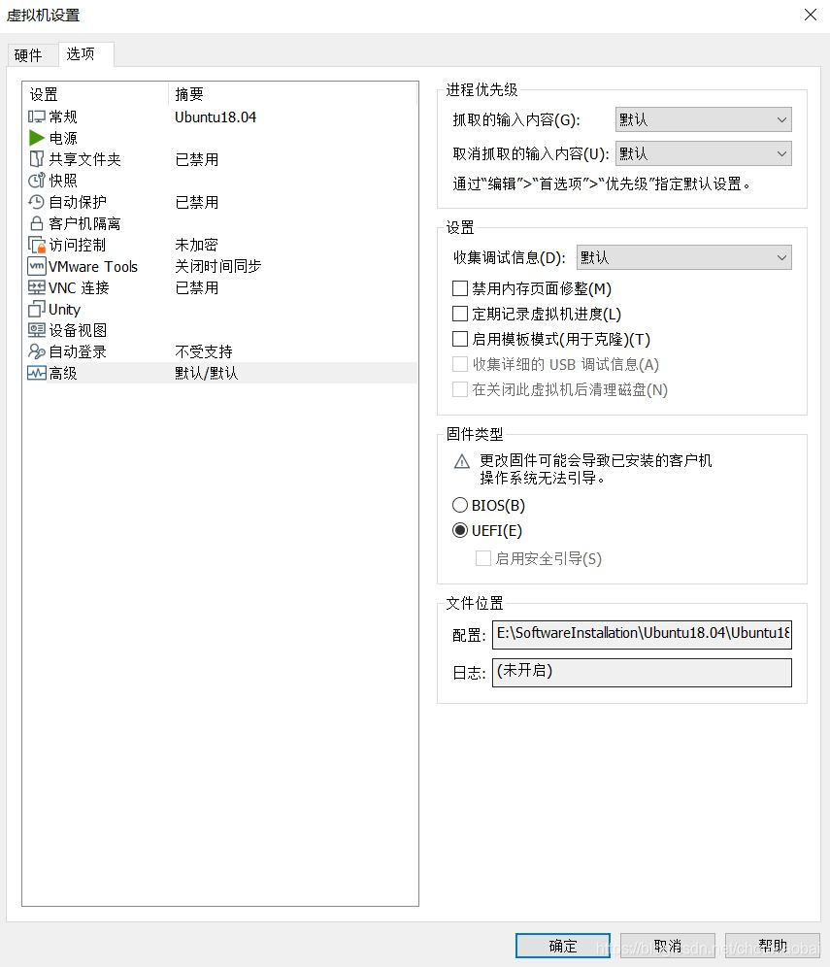The height and width of the screenshot is (967, 830).
Task: Click the 客户机隔离 lock icon
Action: (x=36, y=223)
